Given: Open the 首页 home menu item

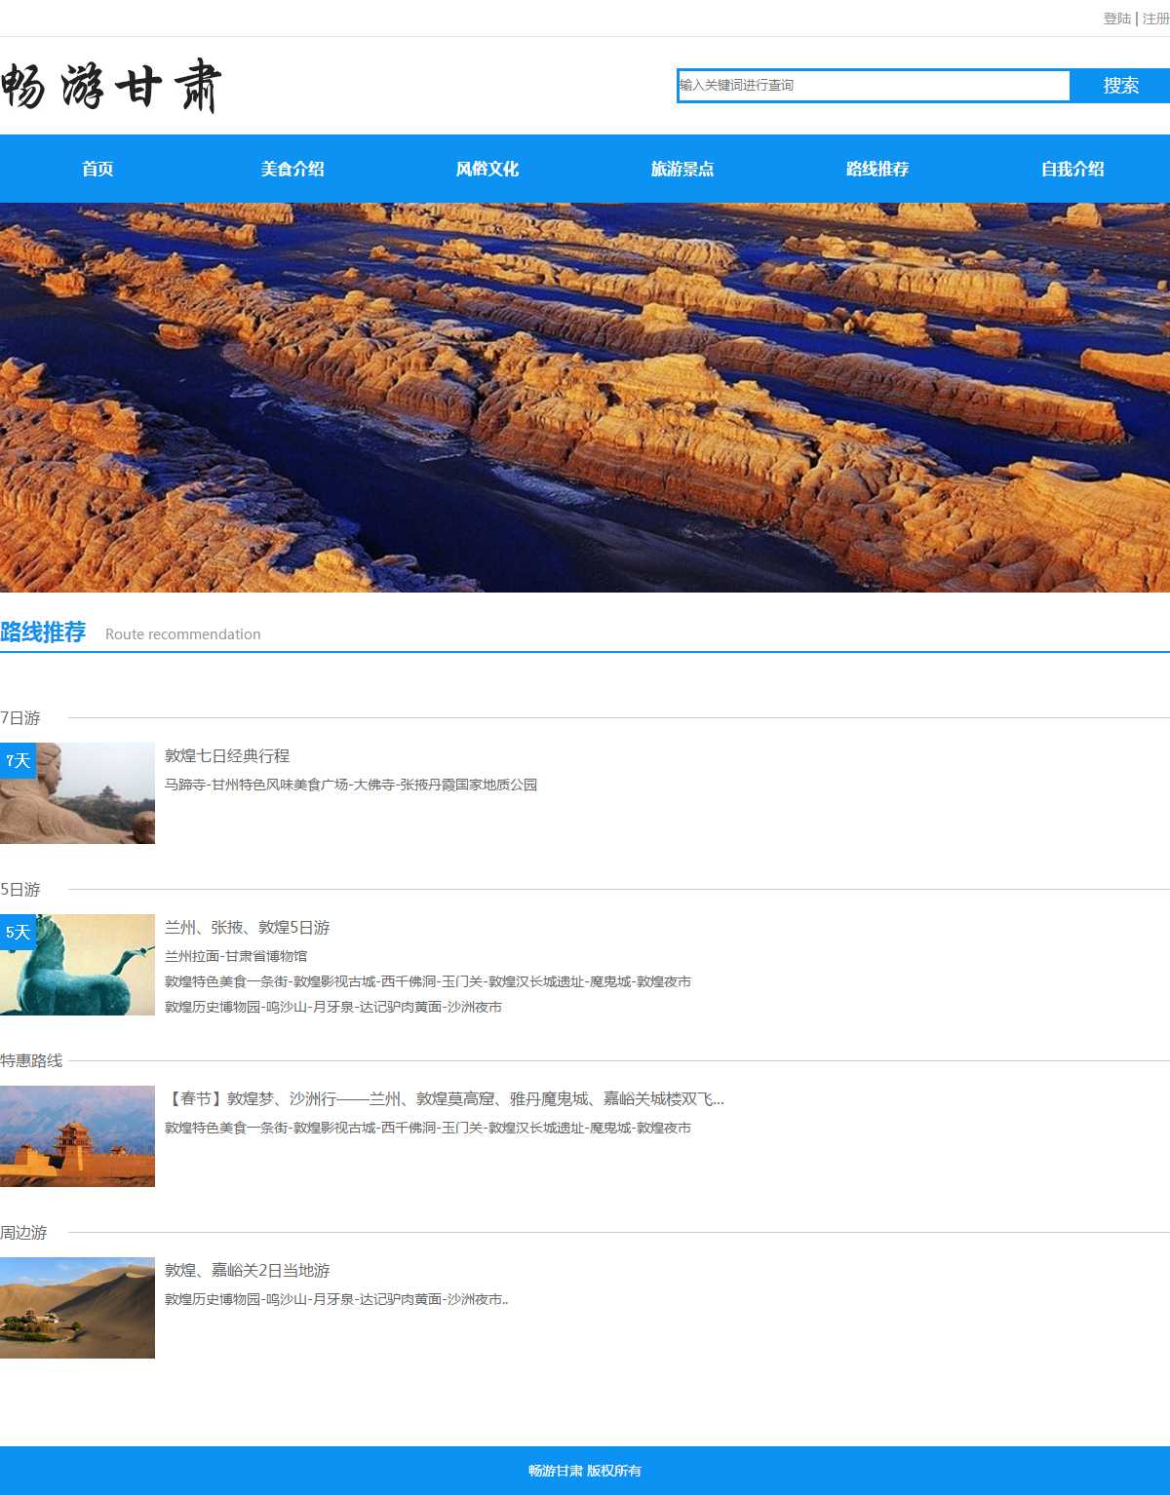Looking at the screenshot, I should click(x=97, y=169).
